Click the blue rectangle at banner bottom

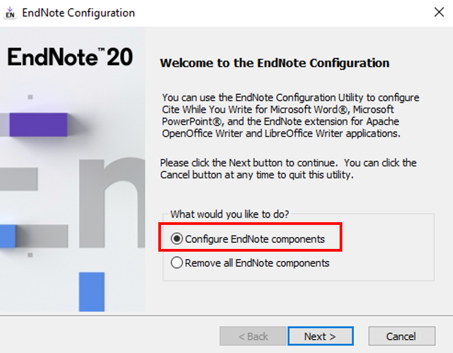point(91,292)
